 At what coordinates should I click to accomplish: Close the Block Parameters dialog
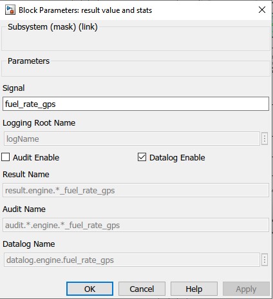tap(262, 10)
